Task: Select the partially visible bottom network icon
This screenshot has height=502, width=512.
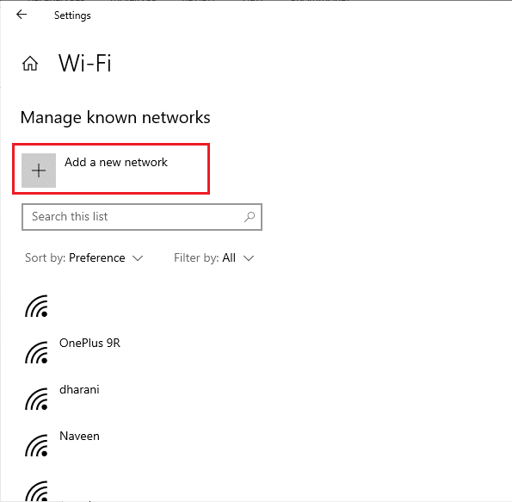Action: (x=36, y=491)
